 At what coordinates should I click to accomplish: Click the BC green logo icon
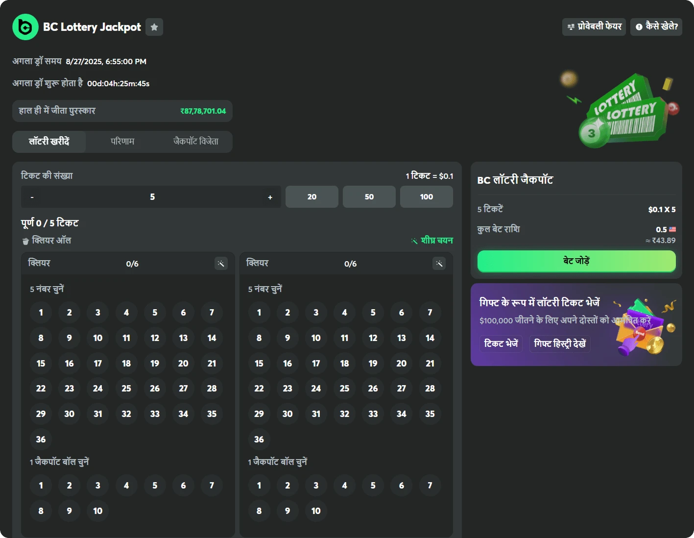pos(25,27)
